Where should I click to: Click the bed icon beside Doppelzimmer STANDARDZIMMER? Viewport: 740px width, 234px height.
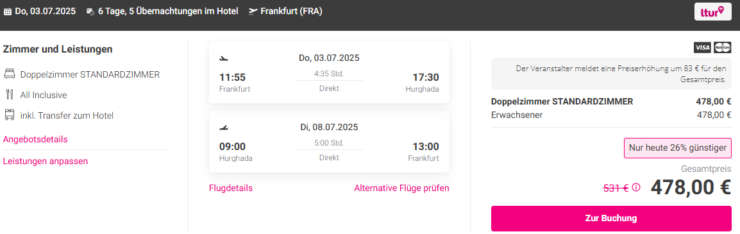9,74
